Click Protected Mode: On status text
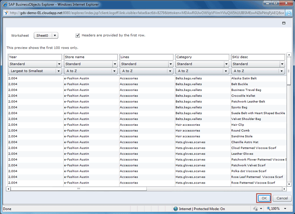This screenshot has width=295, height=214. (x=209, y=209)
